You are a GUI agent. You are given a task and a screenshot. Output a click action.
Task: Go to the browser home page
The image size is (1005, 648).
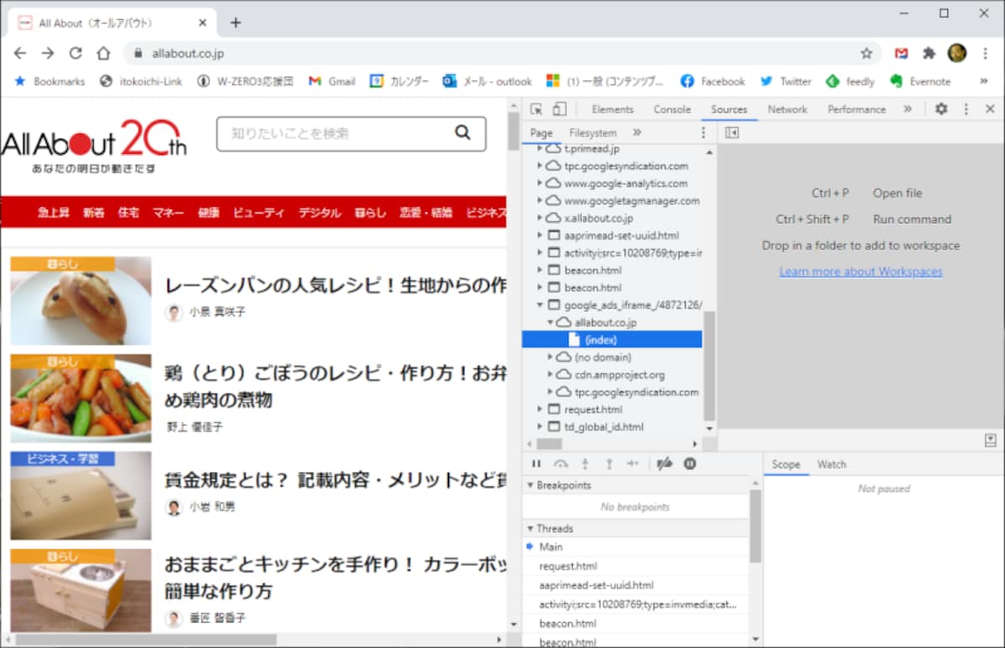tap(103, 53)
